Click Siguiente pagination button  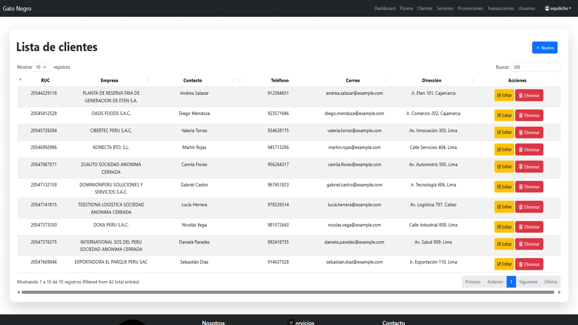tap(528, 282)
